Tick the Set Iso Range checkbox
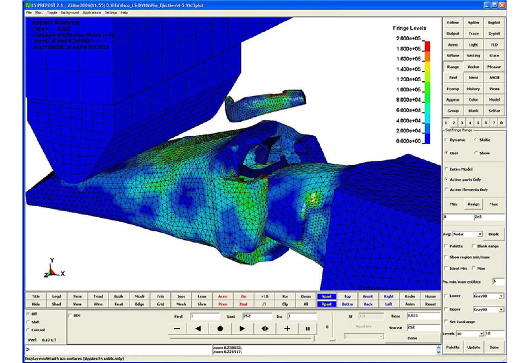This screenshot has height=363, width=529. [446, 321]
